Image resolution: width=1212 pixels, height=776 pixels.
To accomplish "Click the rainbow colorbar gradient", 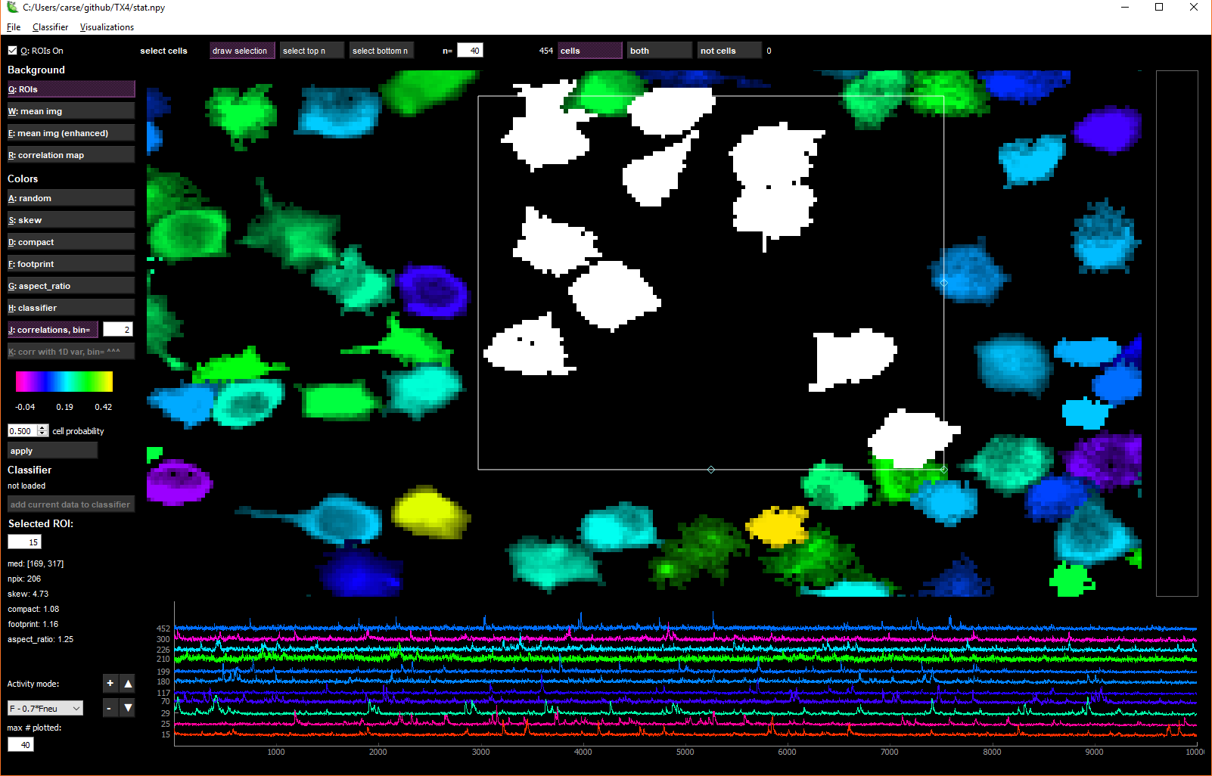I will (64, 381).
